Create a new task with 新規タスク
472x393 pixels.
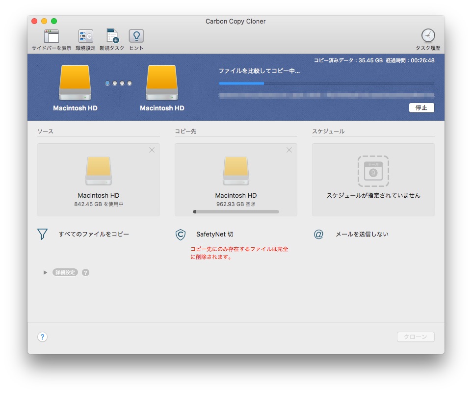click(x=112, y=36)
